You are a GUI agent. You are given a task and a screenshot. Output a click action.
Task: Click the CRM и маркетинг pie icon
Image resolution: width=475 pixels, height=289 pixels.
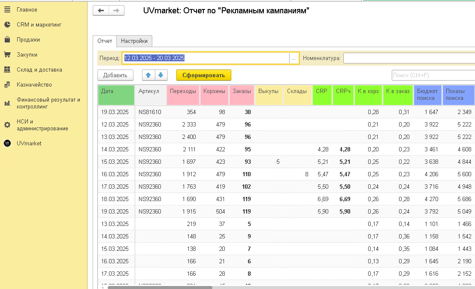(x=7, y=24)
